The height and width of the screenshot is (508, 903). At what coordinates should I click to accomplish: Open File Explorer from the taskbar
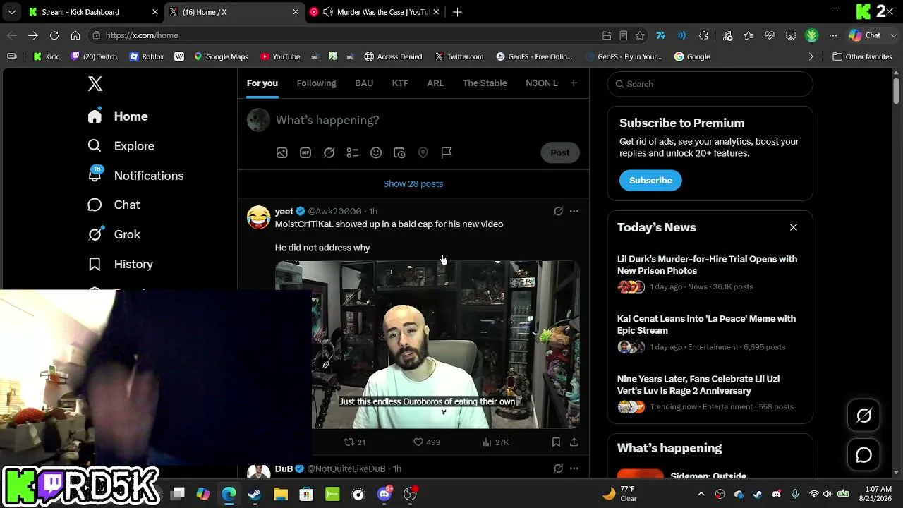[x=281, y=494]
